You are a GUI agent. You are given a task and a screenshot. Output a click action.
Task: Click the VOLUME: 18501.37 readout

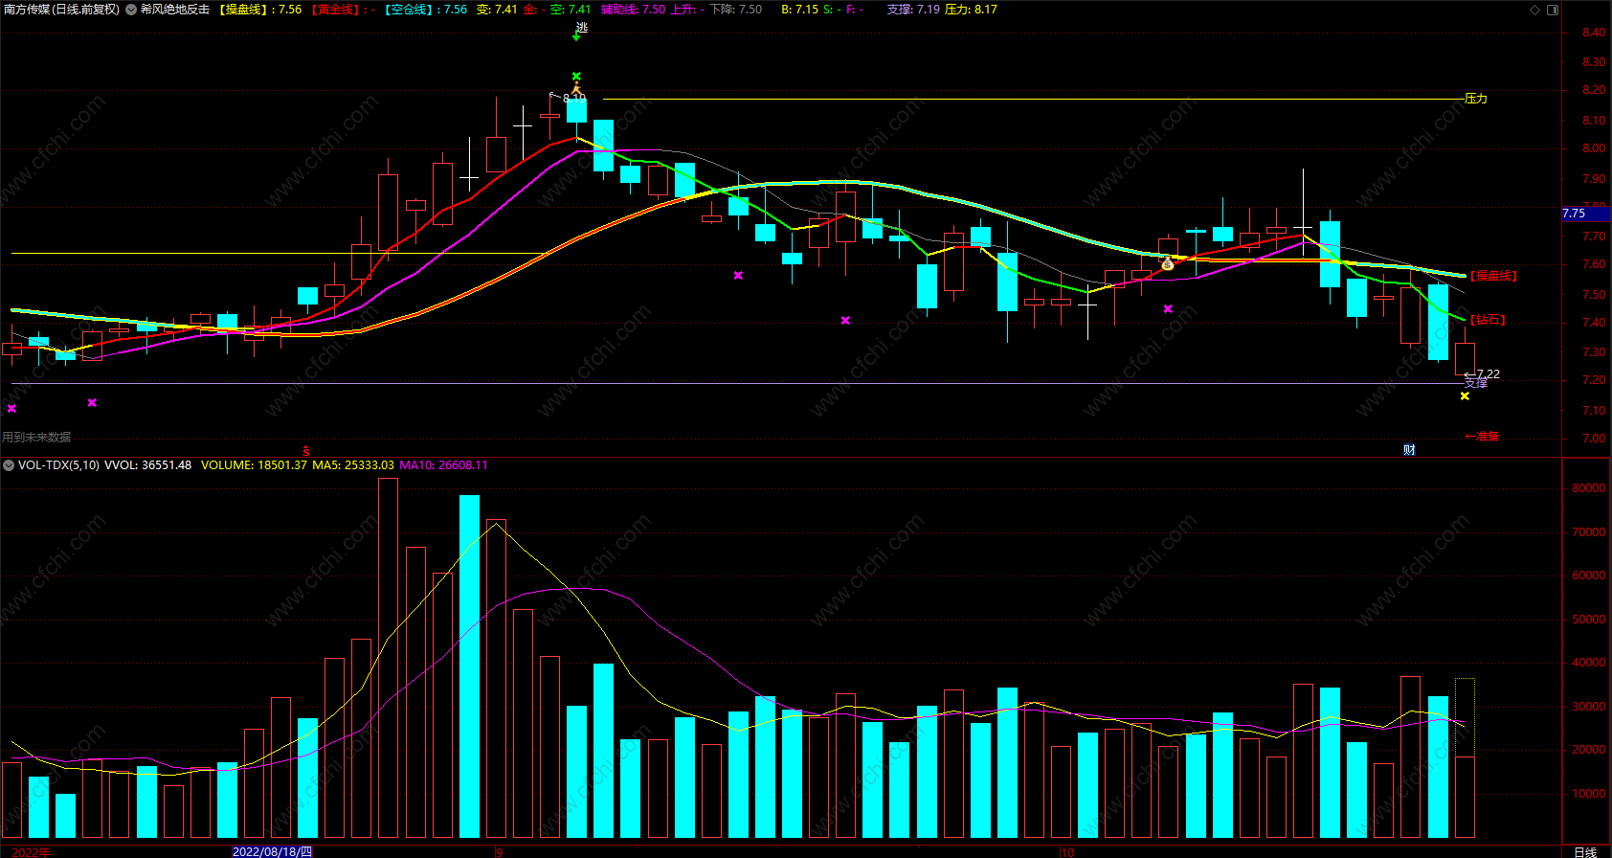pos(254,465)
